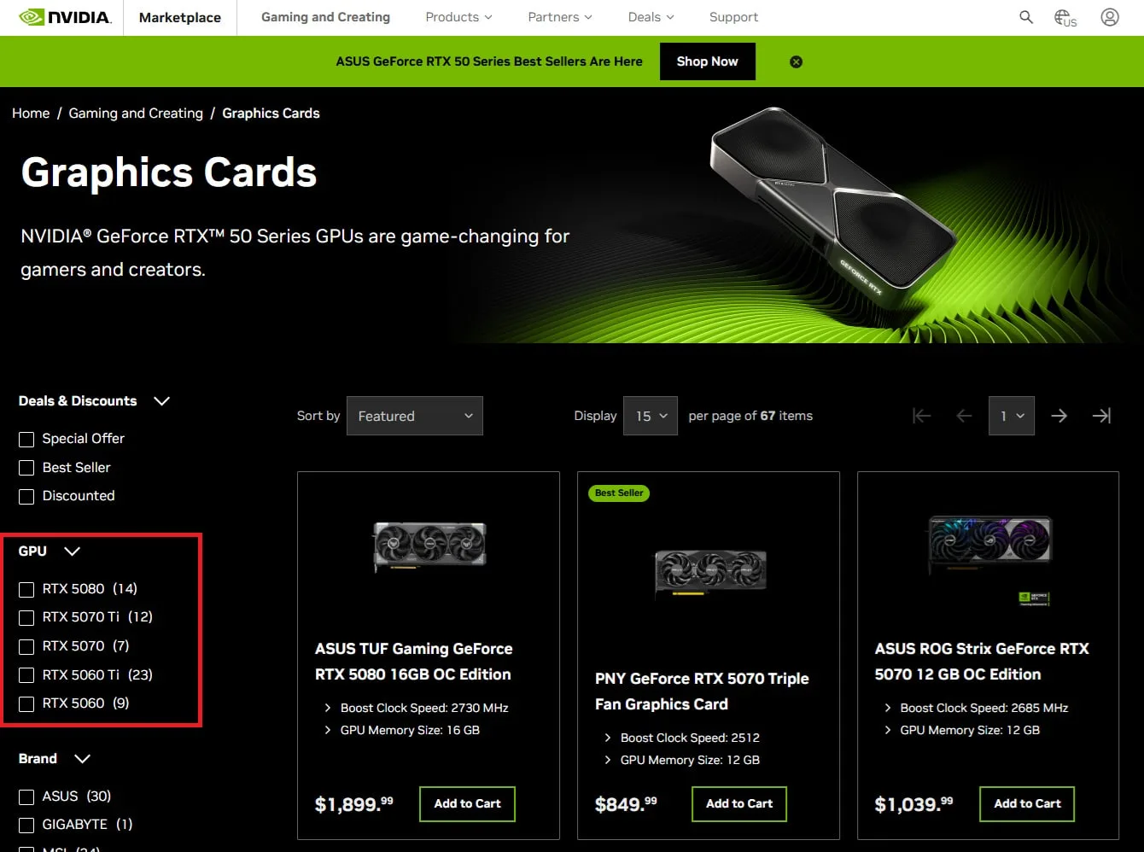The width and height of the screenshot is (1144, 852).
Task: Go to previous page arrow
Action: [964, 416]
